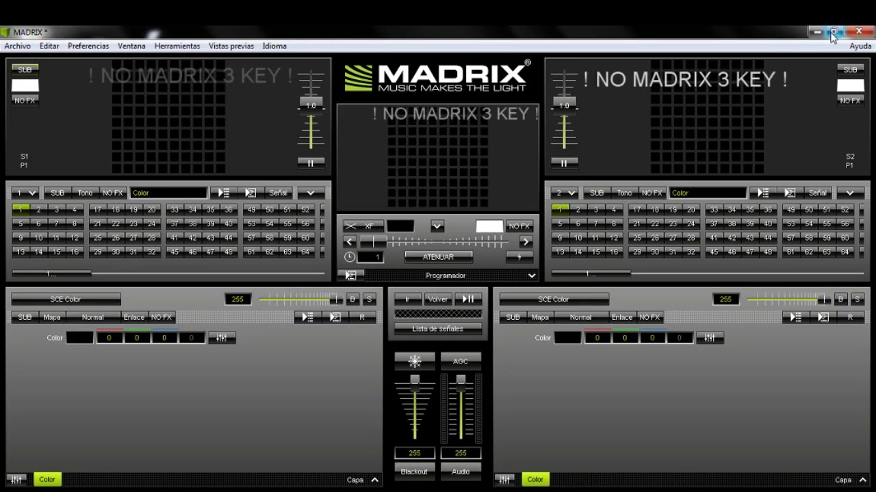Expand left Capa layer chevron
The height and width of the screenshot is (492, 876).
(374, 480)
